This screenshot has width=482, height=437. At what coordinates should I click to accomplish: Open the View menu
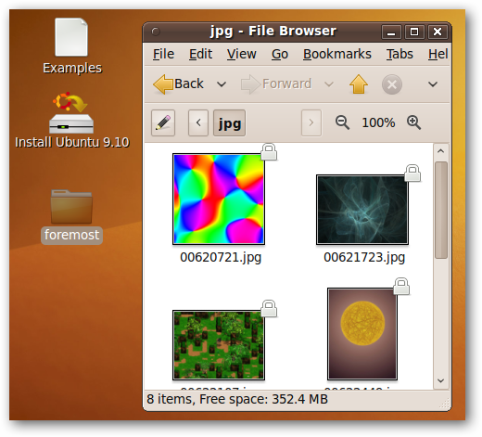(242, 54)
